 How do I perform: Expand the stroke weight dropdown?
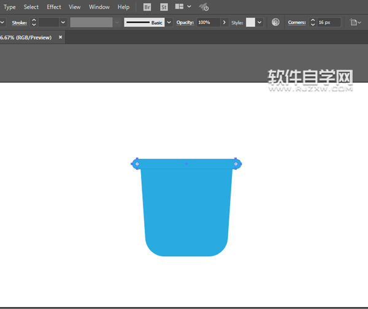[x=63, y=22]
